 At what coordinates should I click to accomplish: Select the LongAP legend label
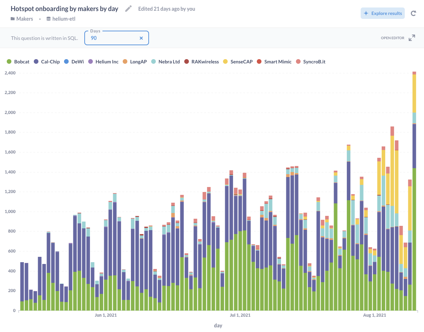tap(138, 62)
